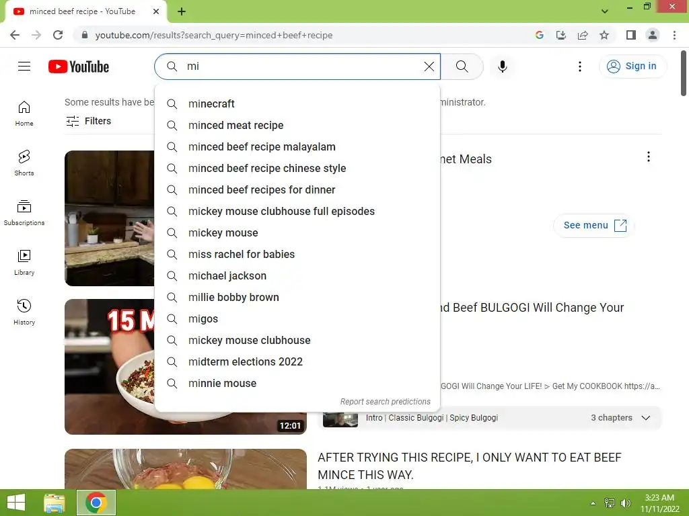
Task: Open Chrome three-dot menu
Action: point(674,35)
